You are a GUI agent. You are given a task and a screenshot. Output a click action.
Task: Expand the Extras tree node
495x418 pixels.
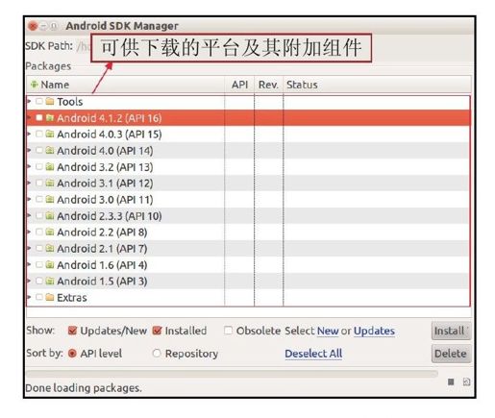click(x=29, y=297)
